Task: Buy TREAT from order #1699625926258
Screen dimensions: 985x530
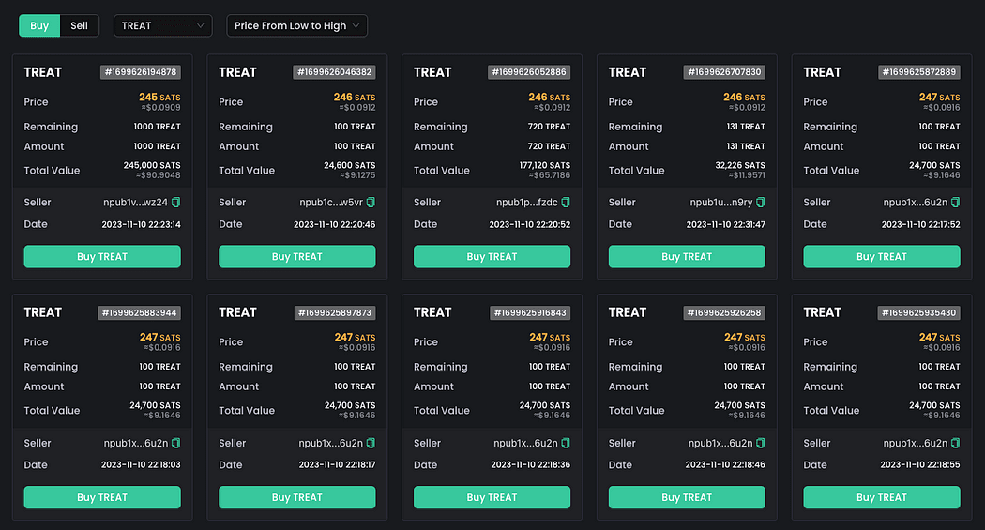Action: point(687,497)
